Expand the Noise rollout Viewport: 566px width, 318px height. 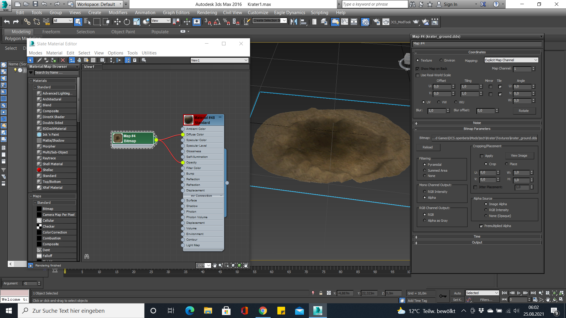tap(477, 123)
